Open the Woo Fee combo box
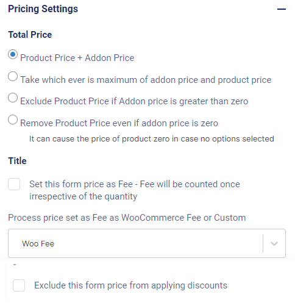295x308 pixels. tap(147, 243)
